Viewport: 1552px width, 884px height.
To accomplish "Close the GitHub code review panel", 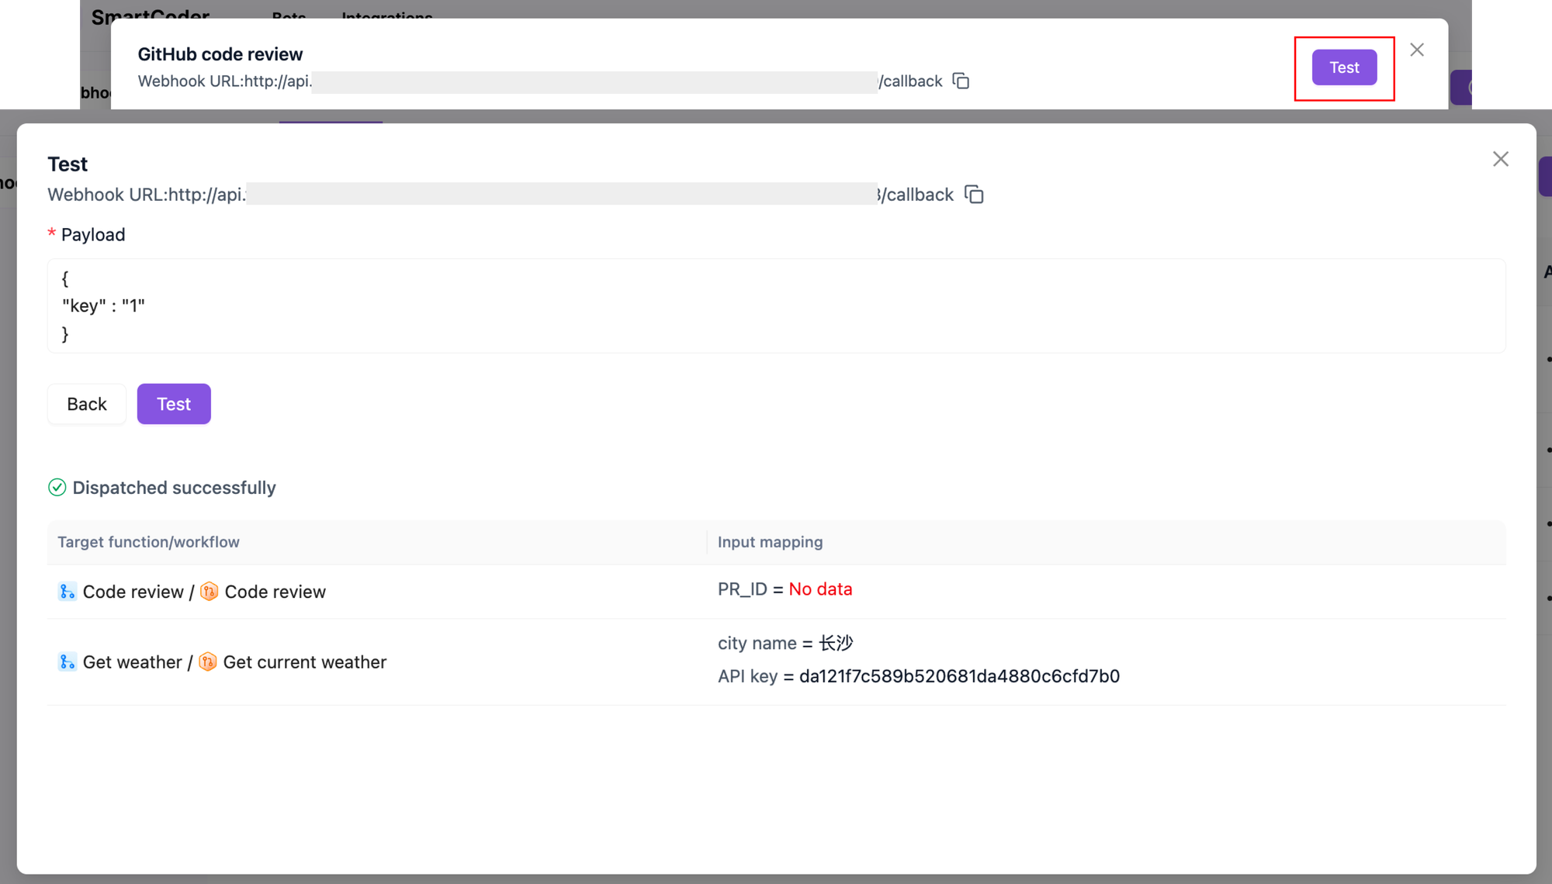I will tap(1416, 50).
